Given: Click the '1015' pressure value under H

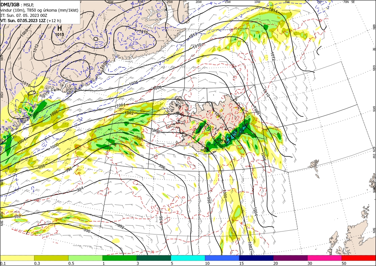Looking at the screenshot, I should coord(59,35).
